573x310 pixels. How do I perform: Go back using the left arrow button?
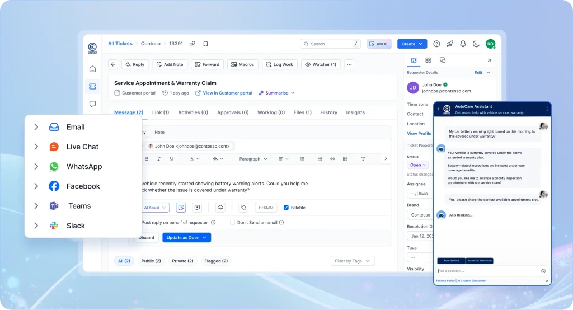(113, 64)
